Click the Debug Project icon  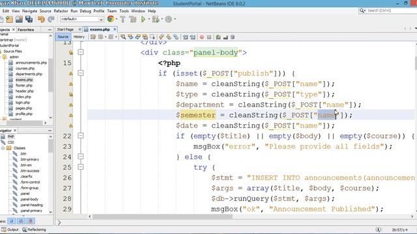(156, 19)
